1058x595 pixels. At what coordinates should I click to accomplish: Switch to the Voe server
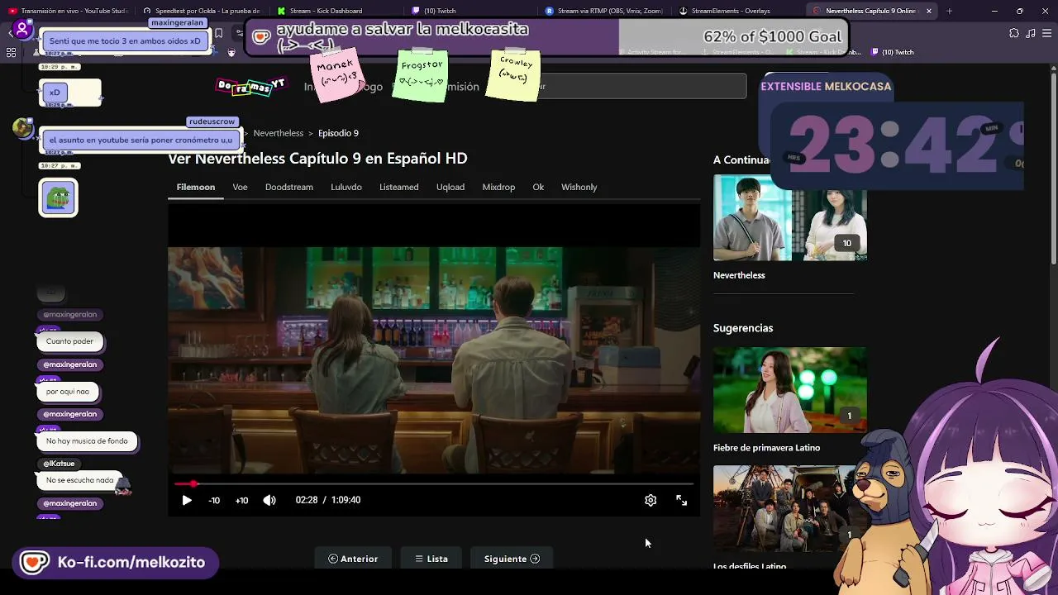(240, 187)
